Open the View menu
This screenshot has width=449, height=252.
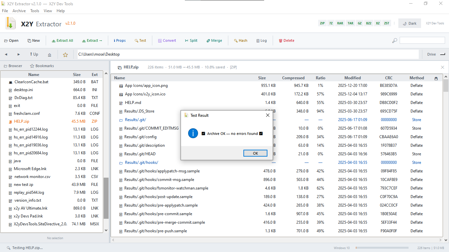(48, 11)
